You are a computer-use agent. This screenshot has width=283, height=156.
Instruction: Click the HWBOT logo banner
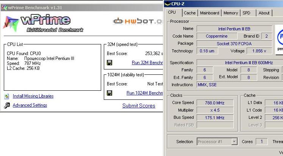point(138,21)
